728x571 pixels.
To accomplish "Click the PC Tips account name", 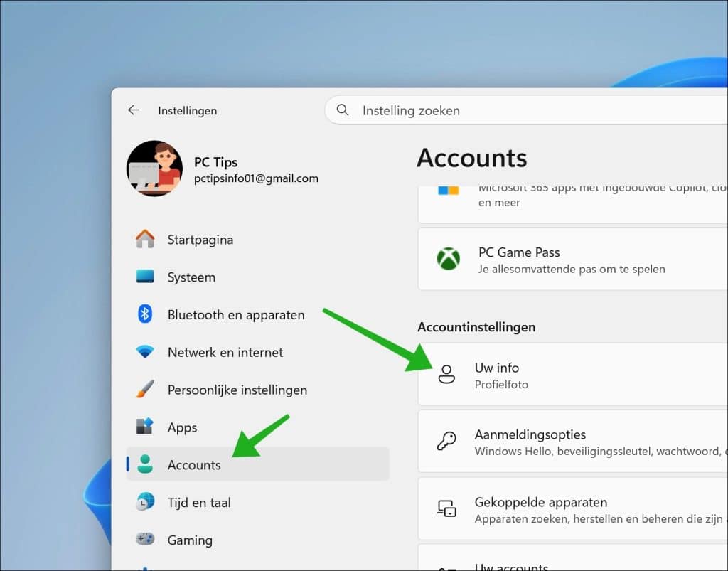I will tap(216, 162).
